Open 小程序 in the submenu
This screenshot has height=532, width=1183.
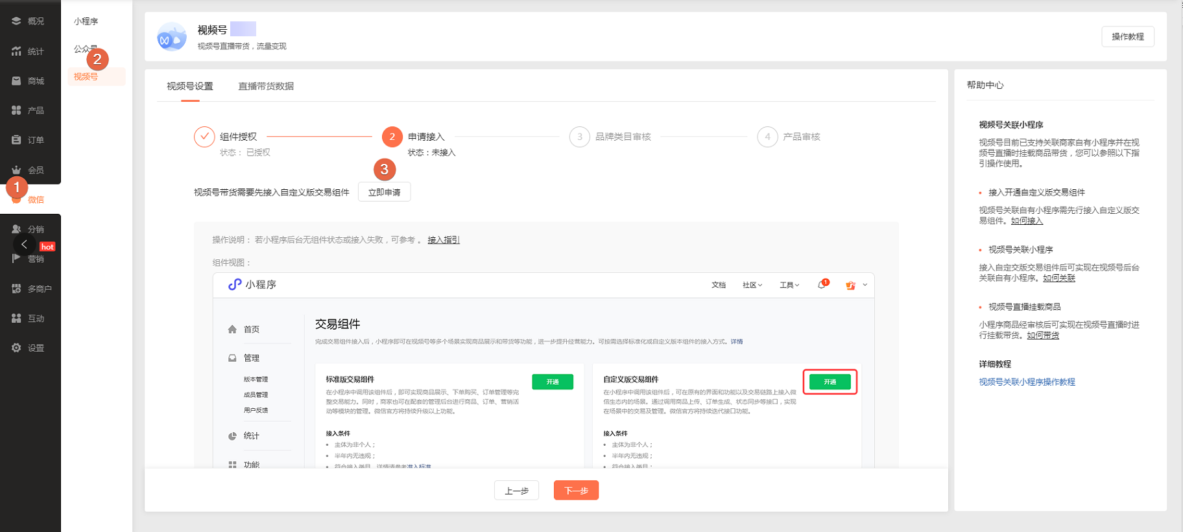86,21
